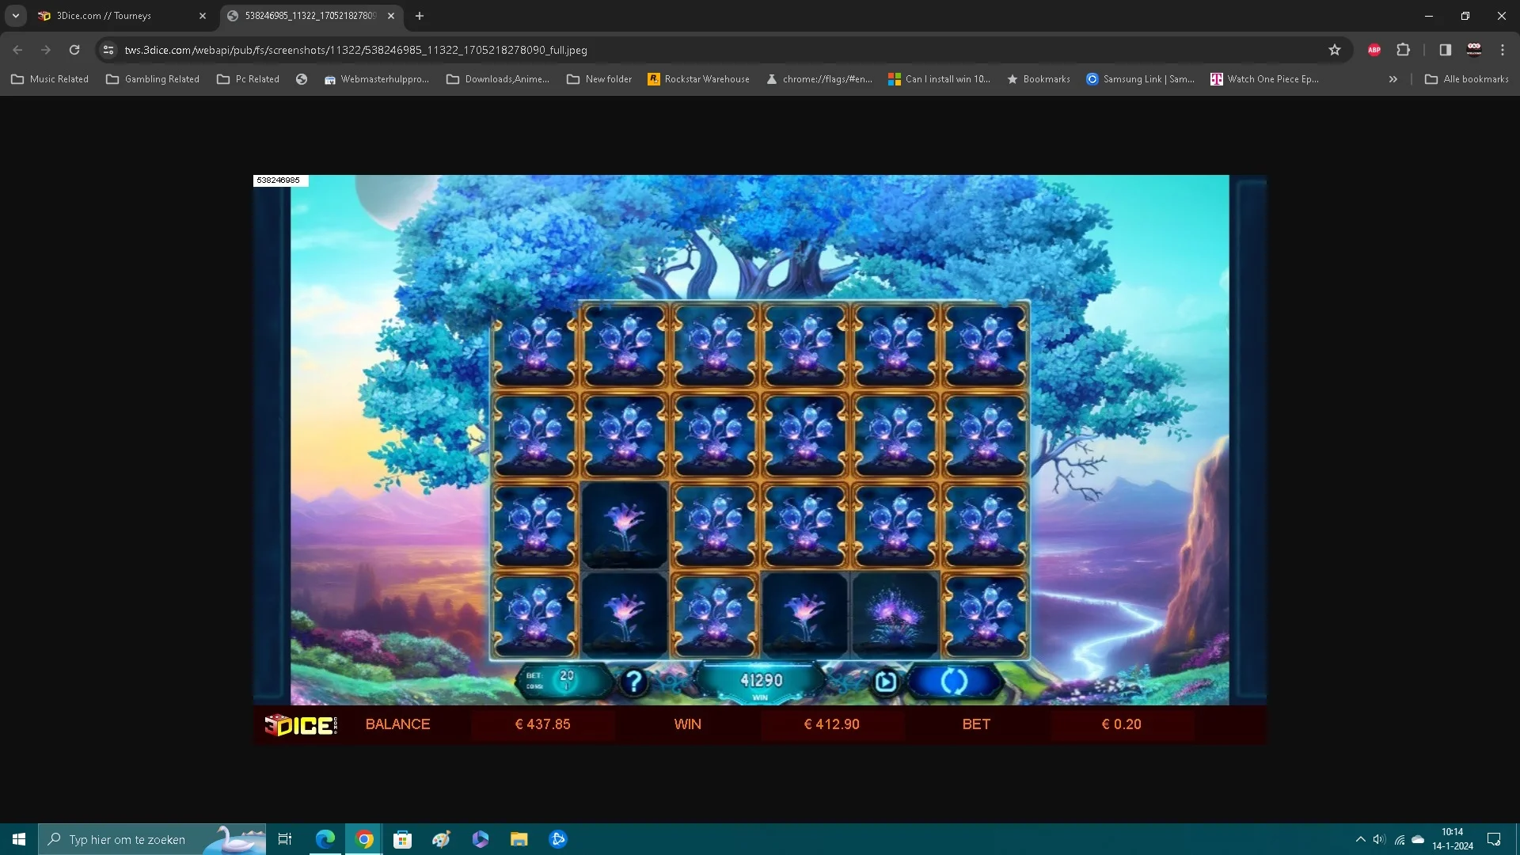Switch to Google Chrome in the taskbar
This screenshot has height=855, width=1520.
[364, 839]
